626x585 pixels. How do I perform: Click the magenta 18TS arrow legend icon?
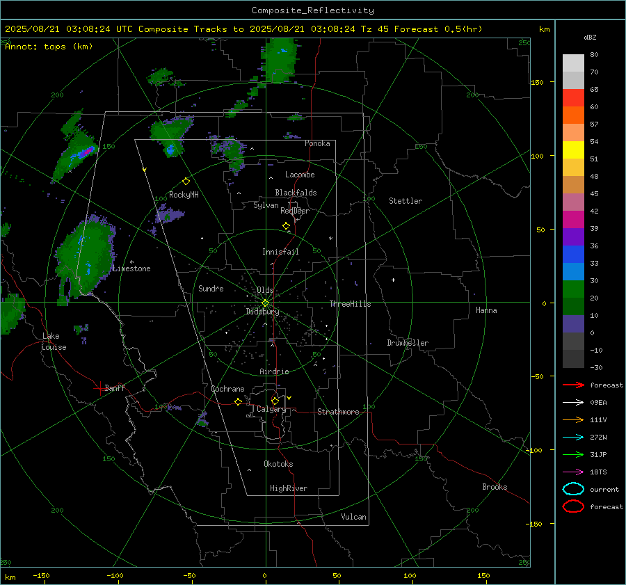coord(573,472)
